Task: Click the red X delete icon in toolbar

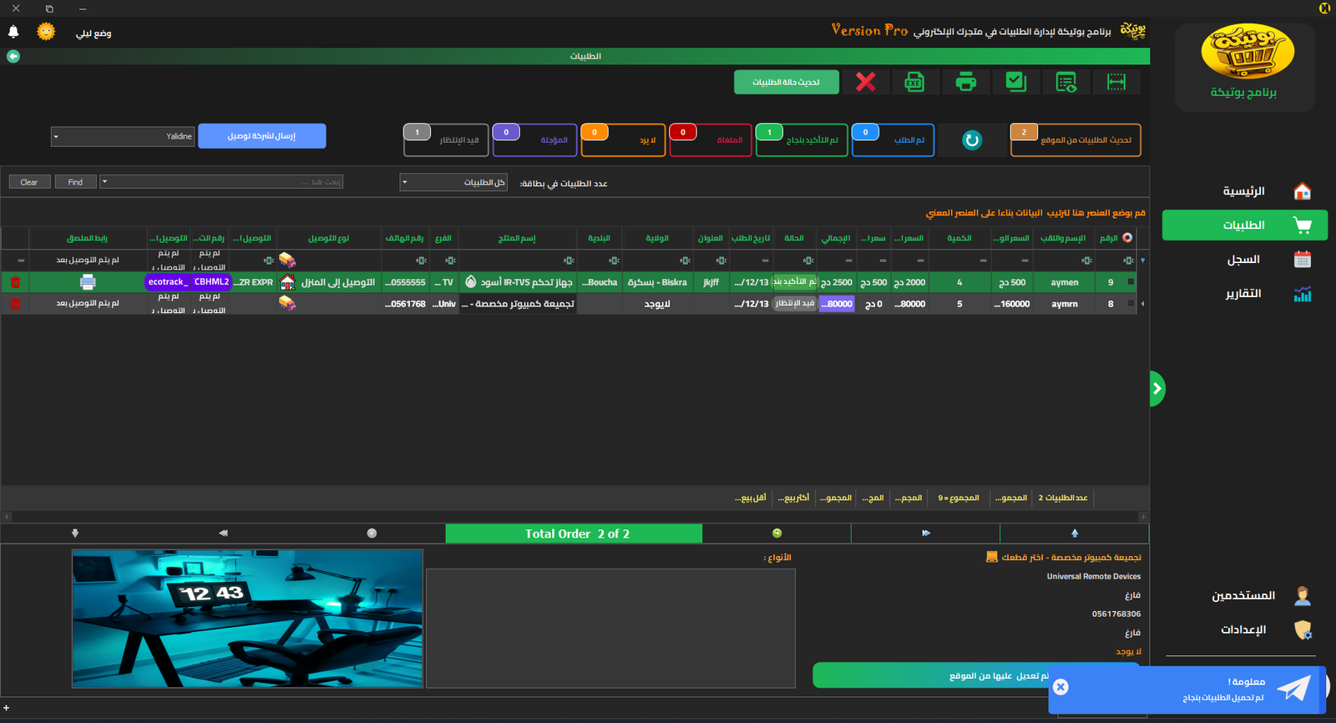Action: pyautogui.click(x=866, y=82)
